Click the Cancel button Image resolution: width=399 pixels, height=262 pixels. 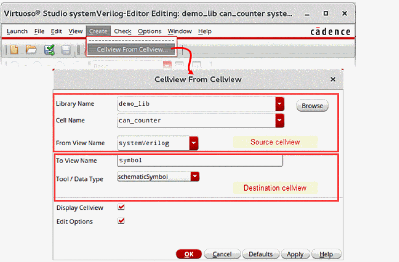point(222,254)
